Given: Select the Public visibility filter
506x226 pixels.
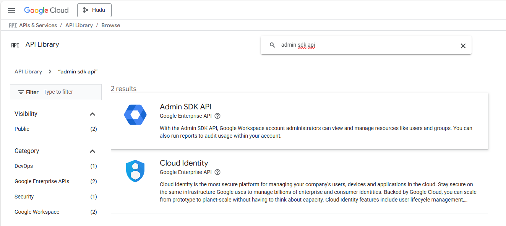Looking at the screenshot, I should click(x=56, y=129).
